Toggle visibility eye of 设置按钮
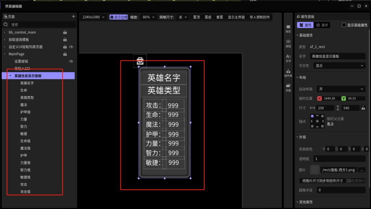 tap(71, 61)
